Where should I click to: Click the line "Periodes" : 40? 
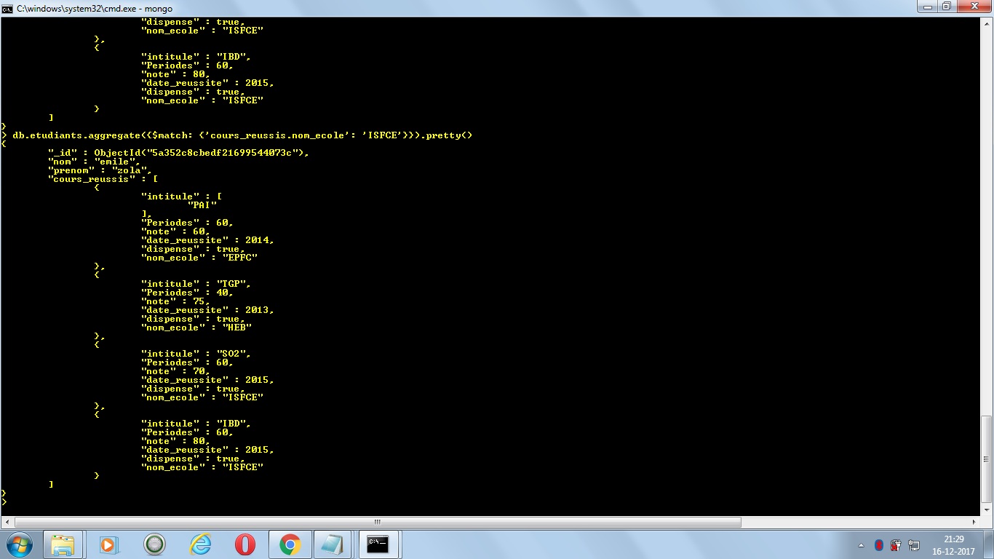[187, 293]
